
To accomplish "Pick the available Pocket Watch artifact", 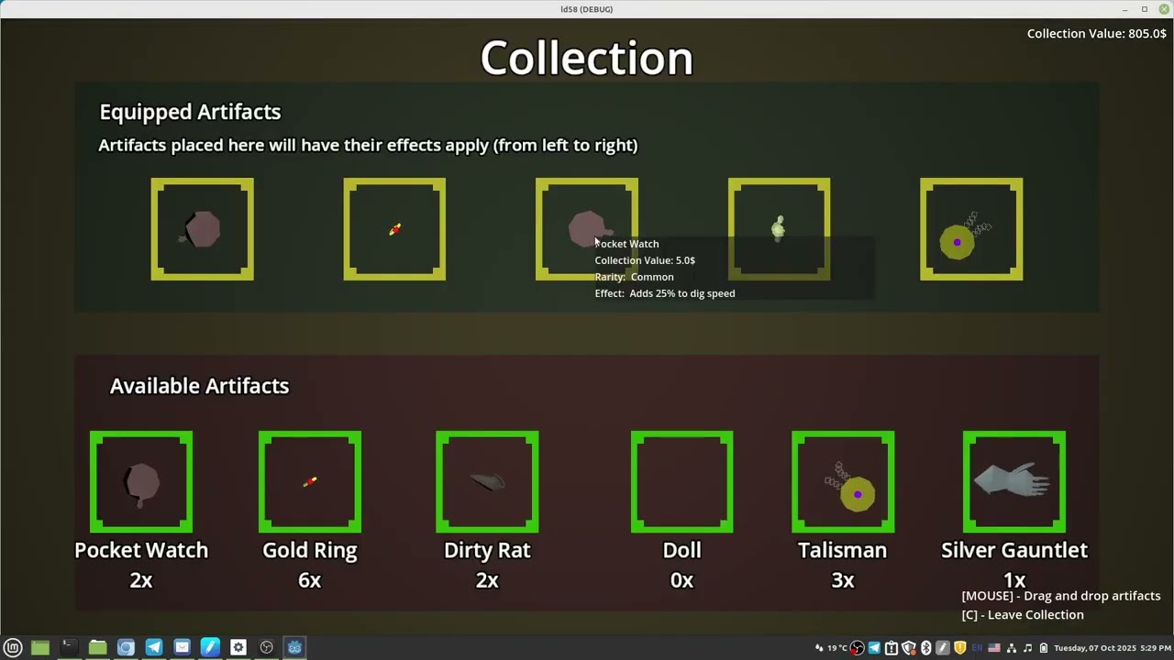I will 141,482.
